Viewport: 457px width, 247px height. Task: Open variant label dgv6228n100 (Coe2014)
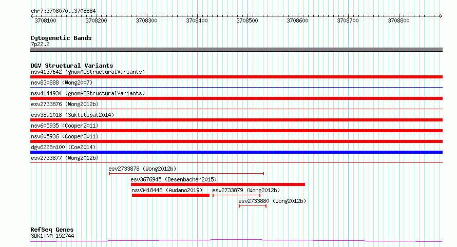click(63, 147)
